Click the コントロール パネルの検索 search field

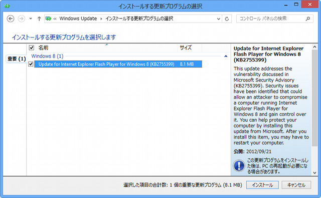(x=271, y=19)
